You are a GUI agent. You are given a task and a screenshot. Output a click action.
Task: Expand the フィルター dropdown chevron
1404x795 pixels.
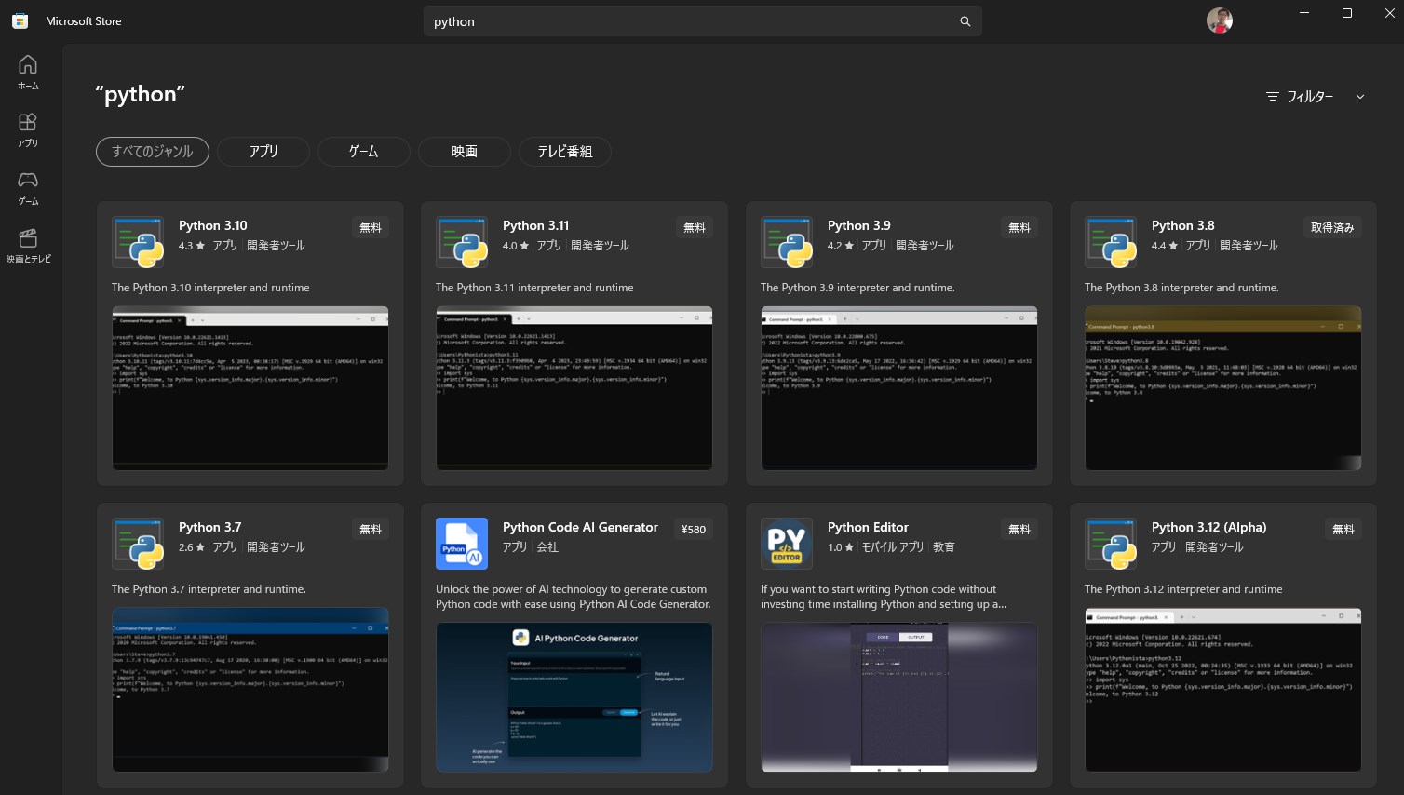(1359, 97)
